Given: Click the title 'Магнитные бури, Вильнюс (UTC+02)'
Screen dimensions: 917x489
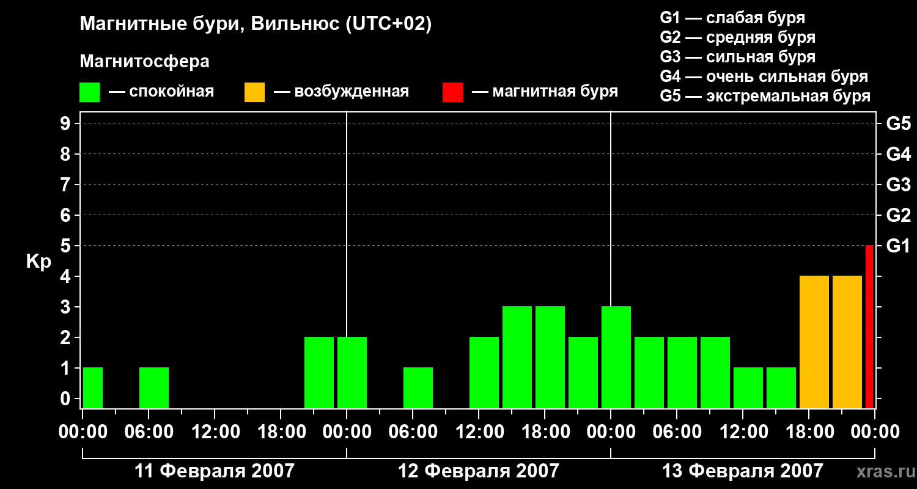Looking at the screenshot, I should pos(256,24).
